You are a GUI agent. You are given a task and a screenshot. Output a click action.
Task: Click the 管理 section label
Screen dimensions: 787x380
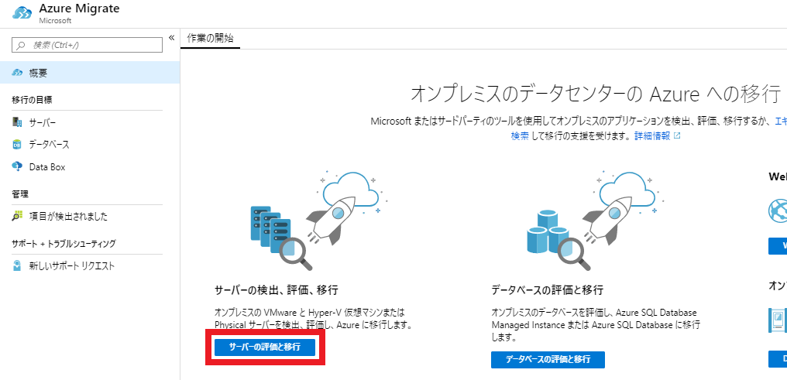click(x=20, y=194)
